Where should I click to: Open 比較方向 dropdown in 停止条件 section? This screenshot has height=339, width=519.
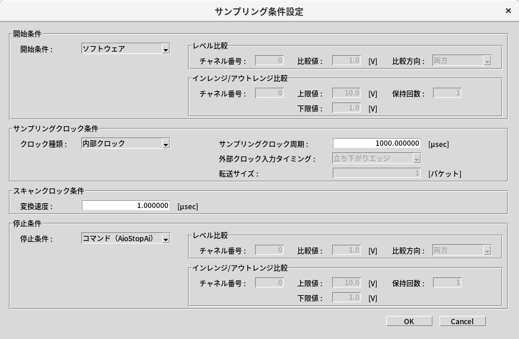(462, 250)
